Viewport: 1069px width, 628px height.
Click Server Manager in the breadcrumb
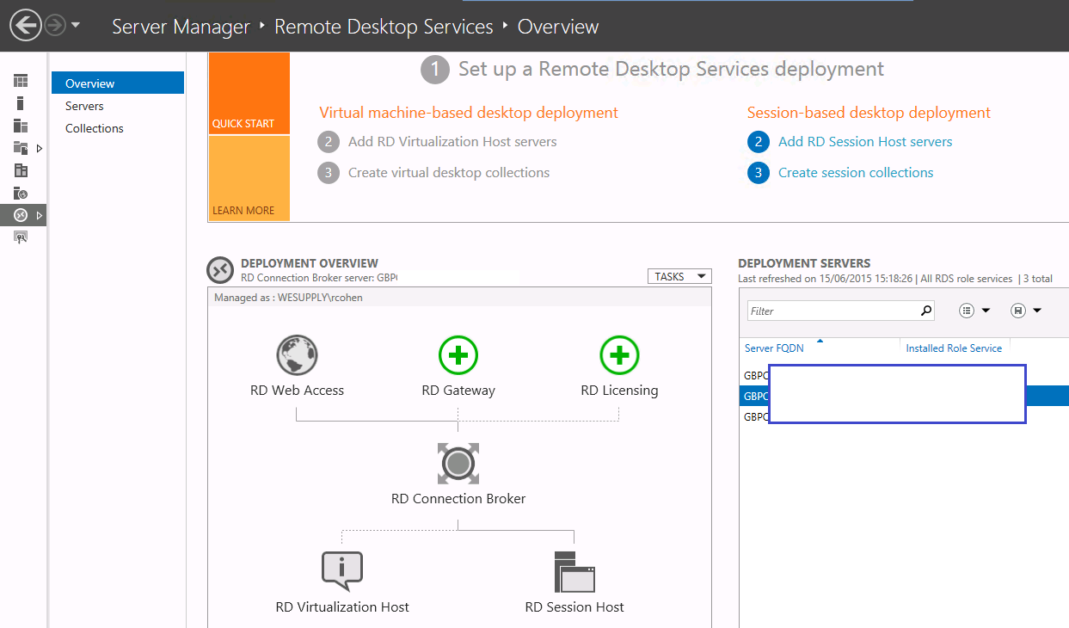click(181, 27)
